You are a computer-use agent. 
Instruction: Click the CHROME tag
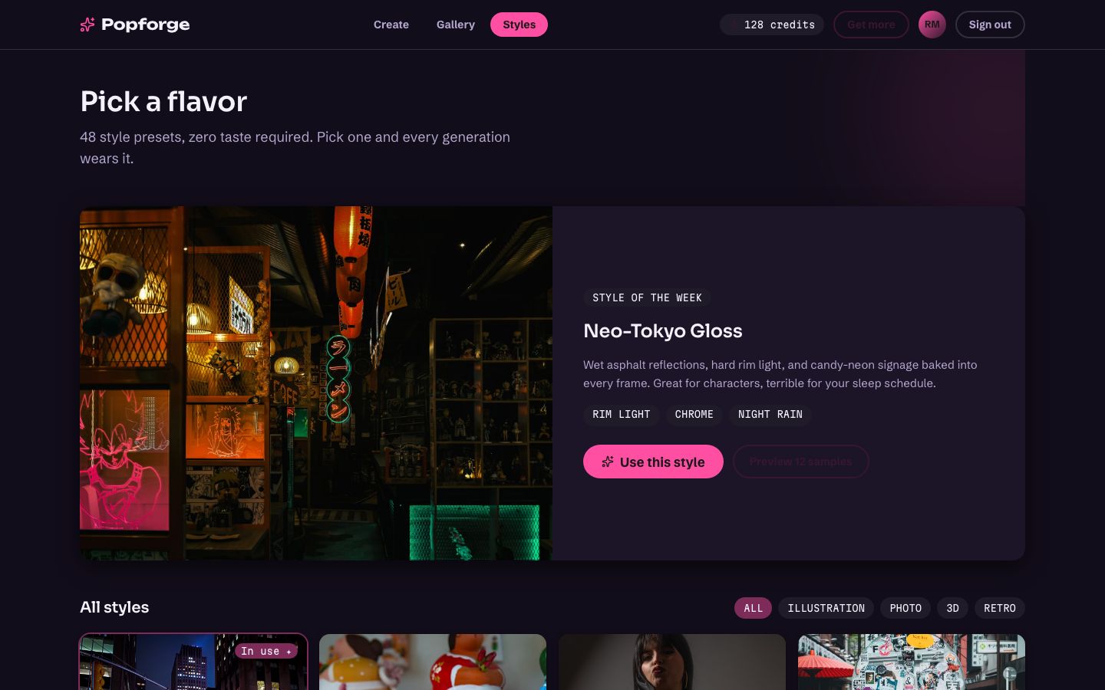694,415
